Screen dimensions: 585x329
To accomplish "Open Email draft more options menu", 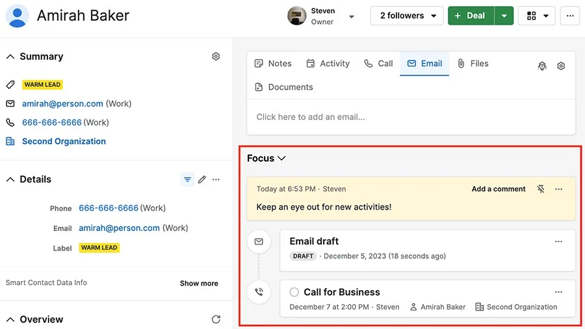I will coord(558,241).
